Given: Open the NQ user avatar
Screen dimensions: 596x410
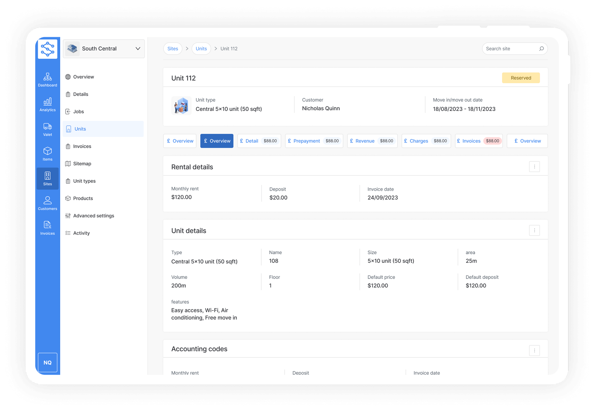Looking at the screenshot, I should click(47, 362).
